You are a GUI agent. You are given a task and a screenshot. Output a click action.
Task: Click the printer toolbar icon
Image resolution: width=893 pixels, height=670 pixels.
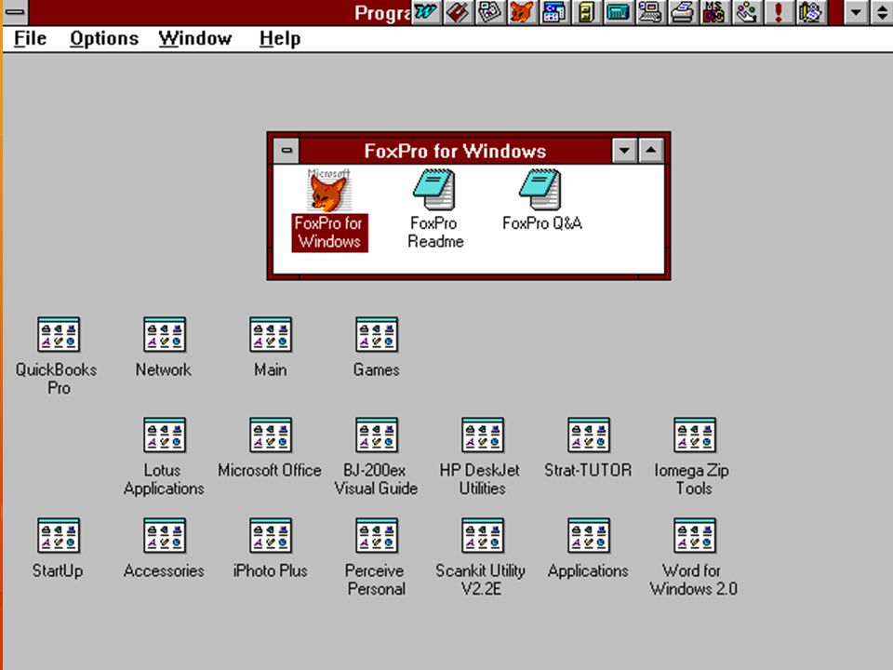(681, 12)
